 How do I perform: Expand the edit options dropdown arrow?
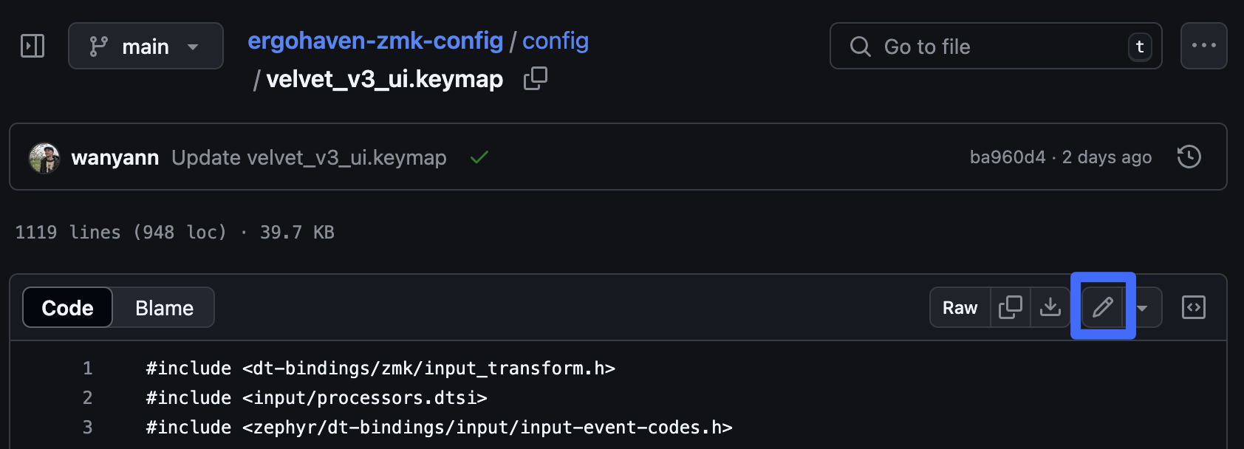(x=1143, y=307)
